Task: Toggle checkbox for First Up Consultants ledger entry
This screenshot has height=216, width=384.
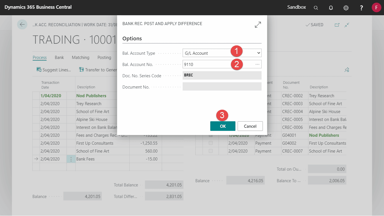Action: pyautogui.click(x=211, y=143)
